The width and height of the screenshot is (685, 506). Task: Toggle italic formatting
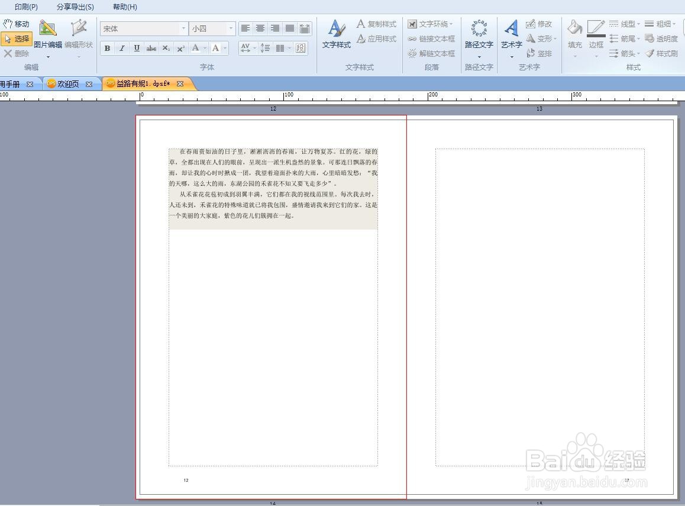point(122,48)
